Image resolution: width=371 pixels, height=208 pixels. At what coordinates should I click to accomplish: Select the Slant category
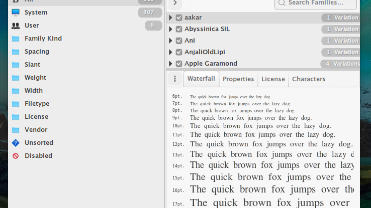(32, 65)
